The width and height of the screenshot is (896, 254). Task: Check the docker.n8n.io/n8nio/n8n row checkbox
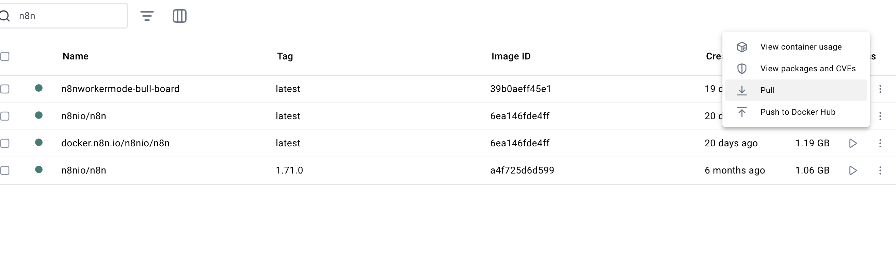[x=4, y=143]
